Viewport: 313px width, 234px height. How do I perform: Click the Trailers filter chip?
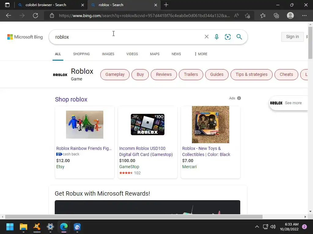[x=191, y=74]
